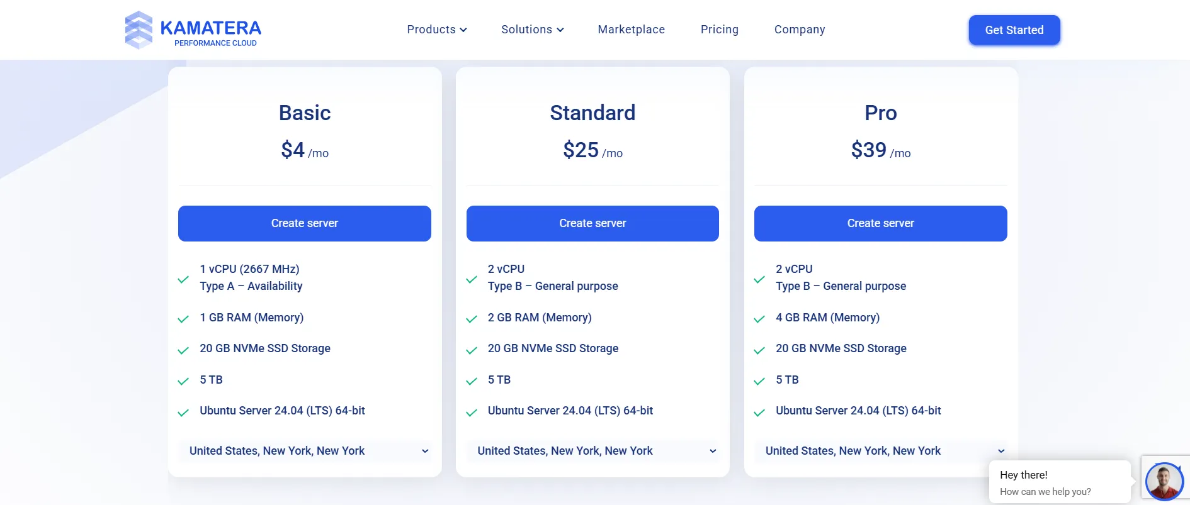Open the Standard plan location dropdown

tap(592, 451)
